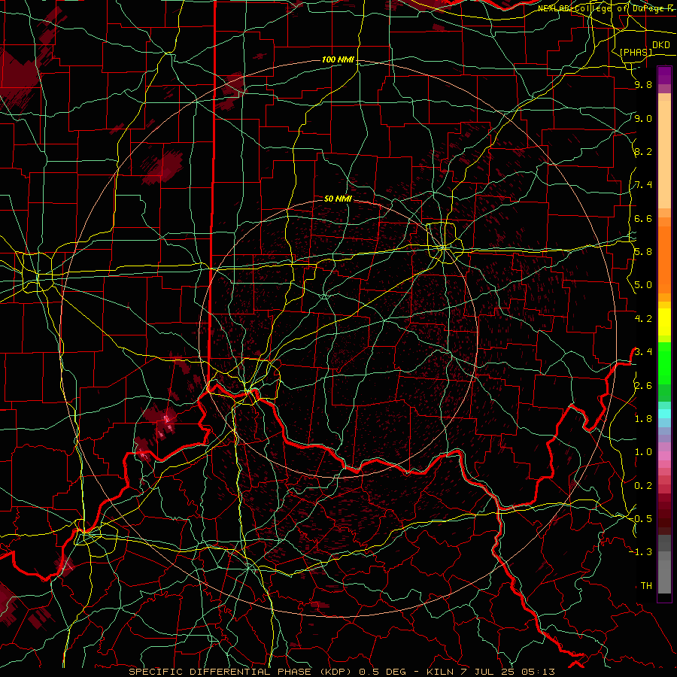Select the pink segment of the color bar

[x=664, y=456]
